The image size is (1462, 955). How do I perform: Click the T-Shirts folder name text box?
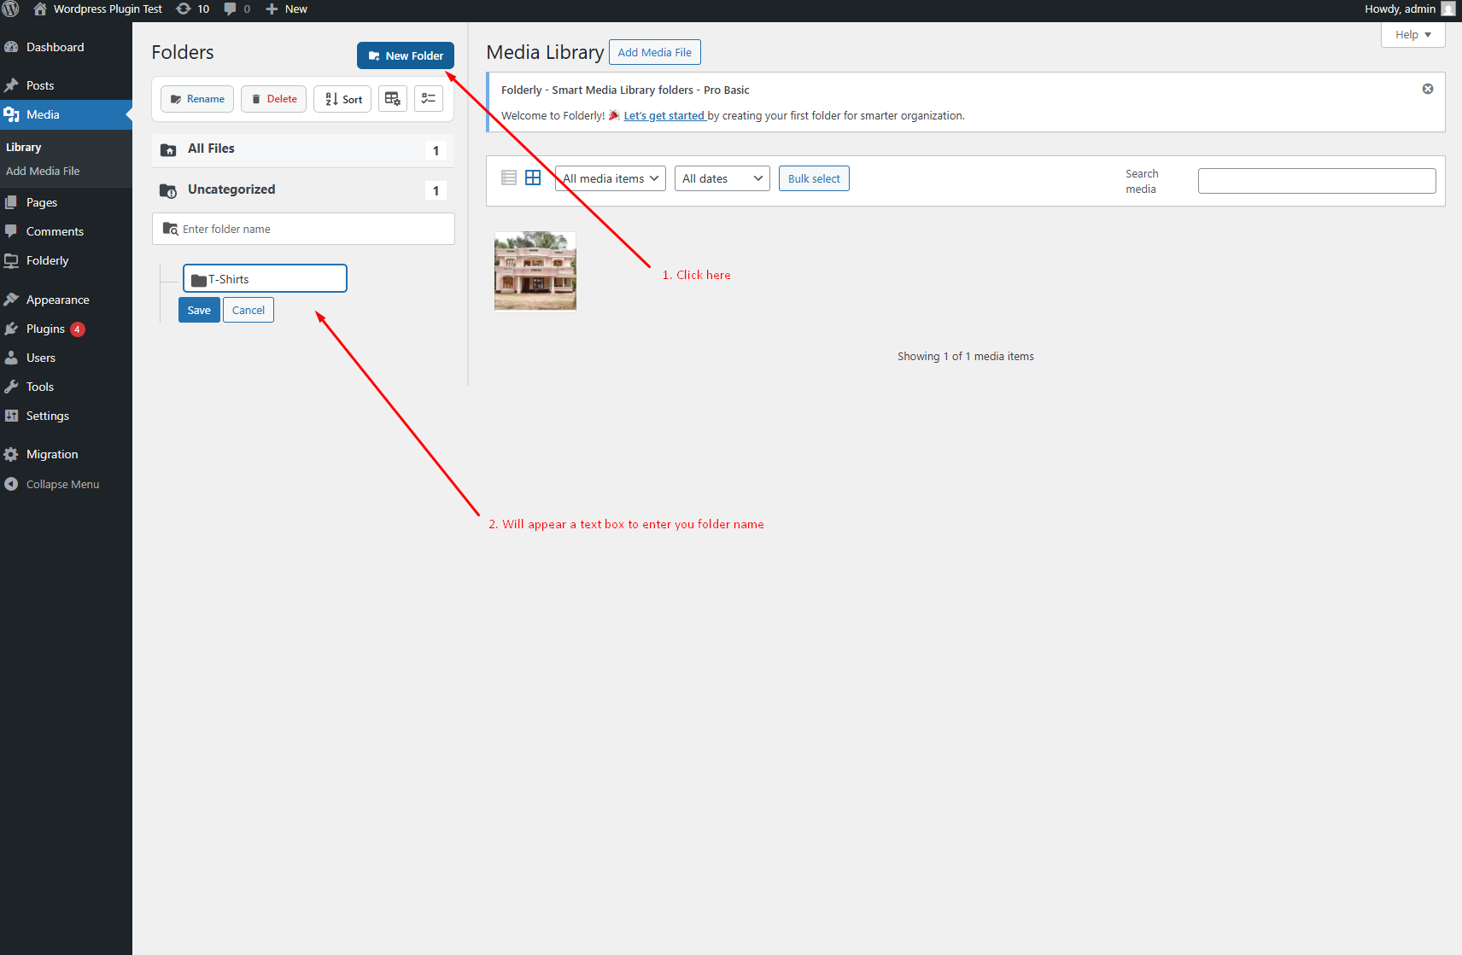point(265,278)
